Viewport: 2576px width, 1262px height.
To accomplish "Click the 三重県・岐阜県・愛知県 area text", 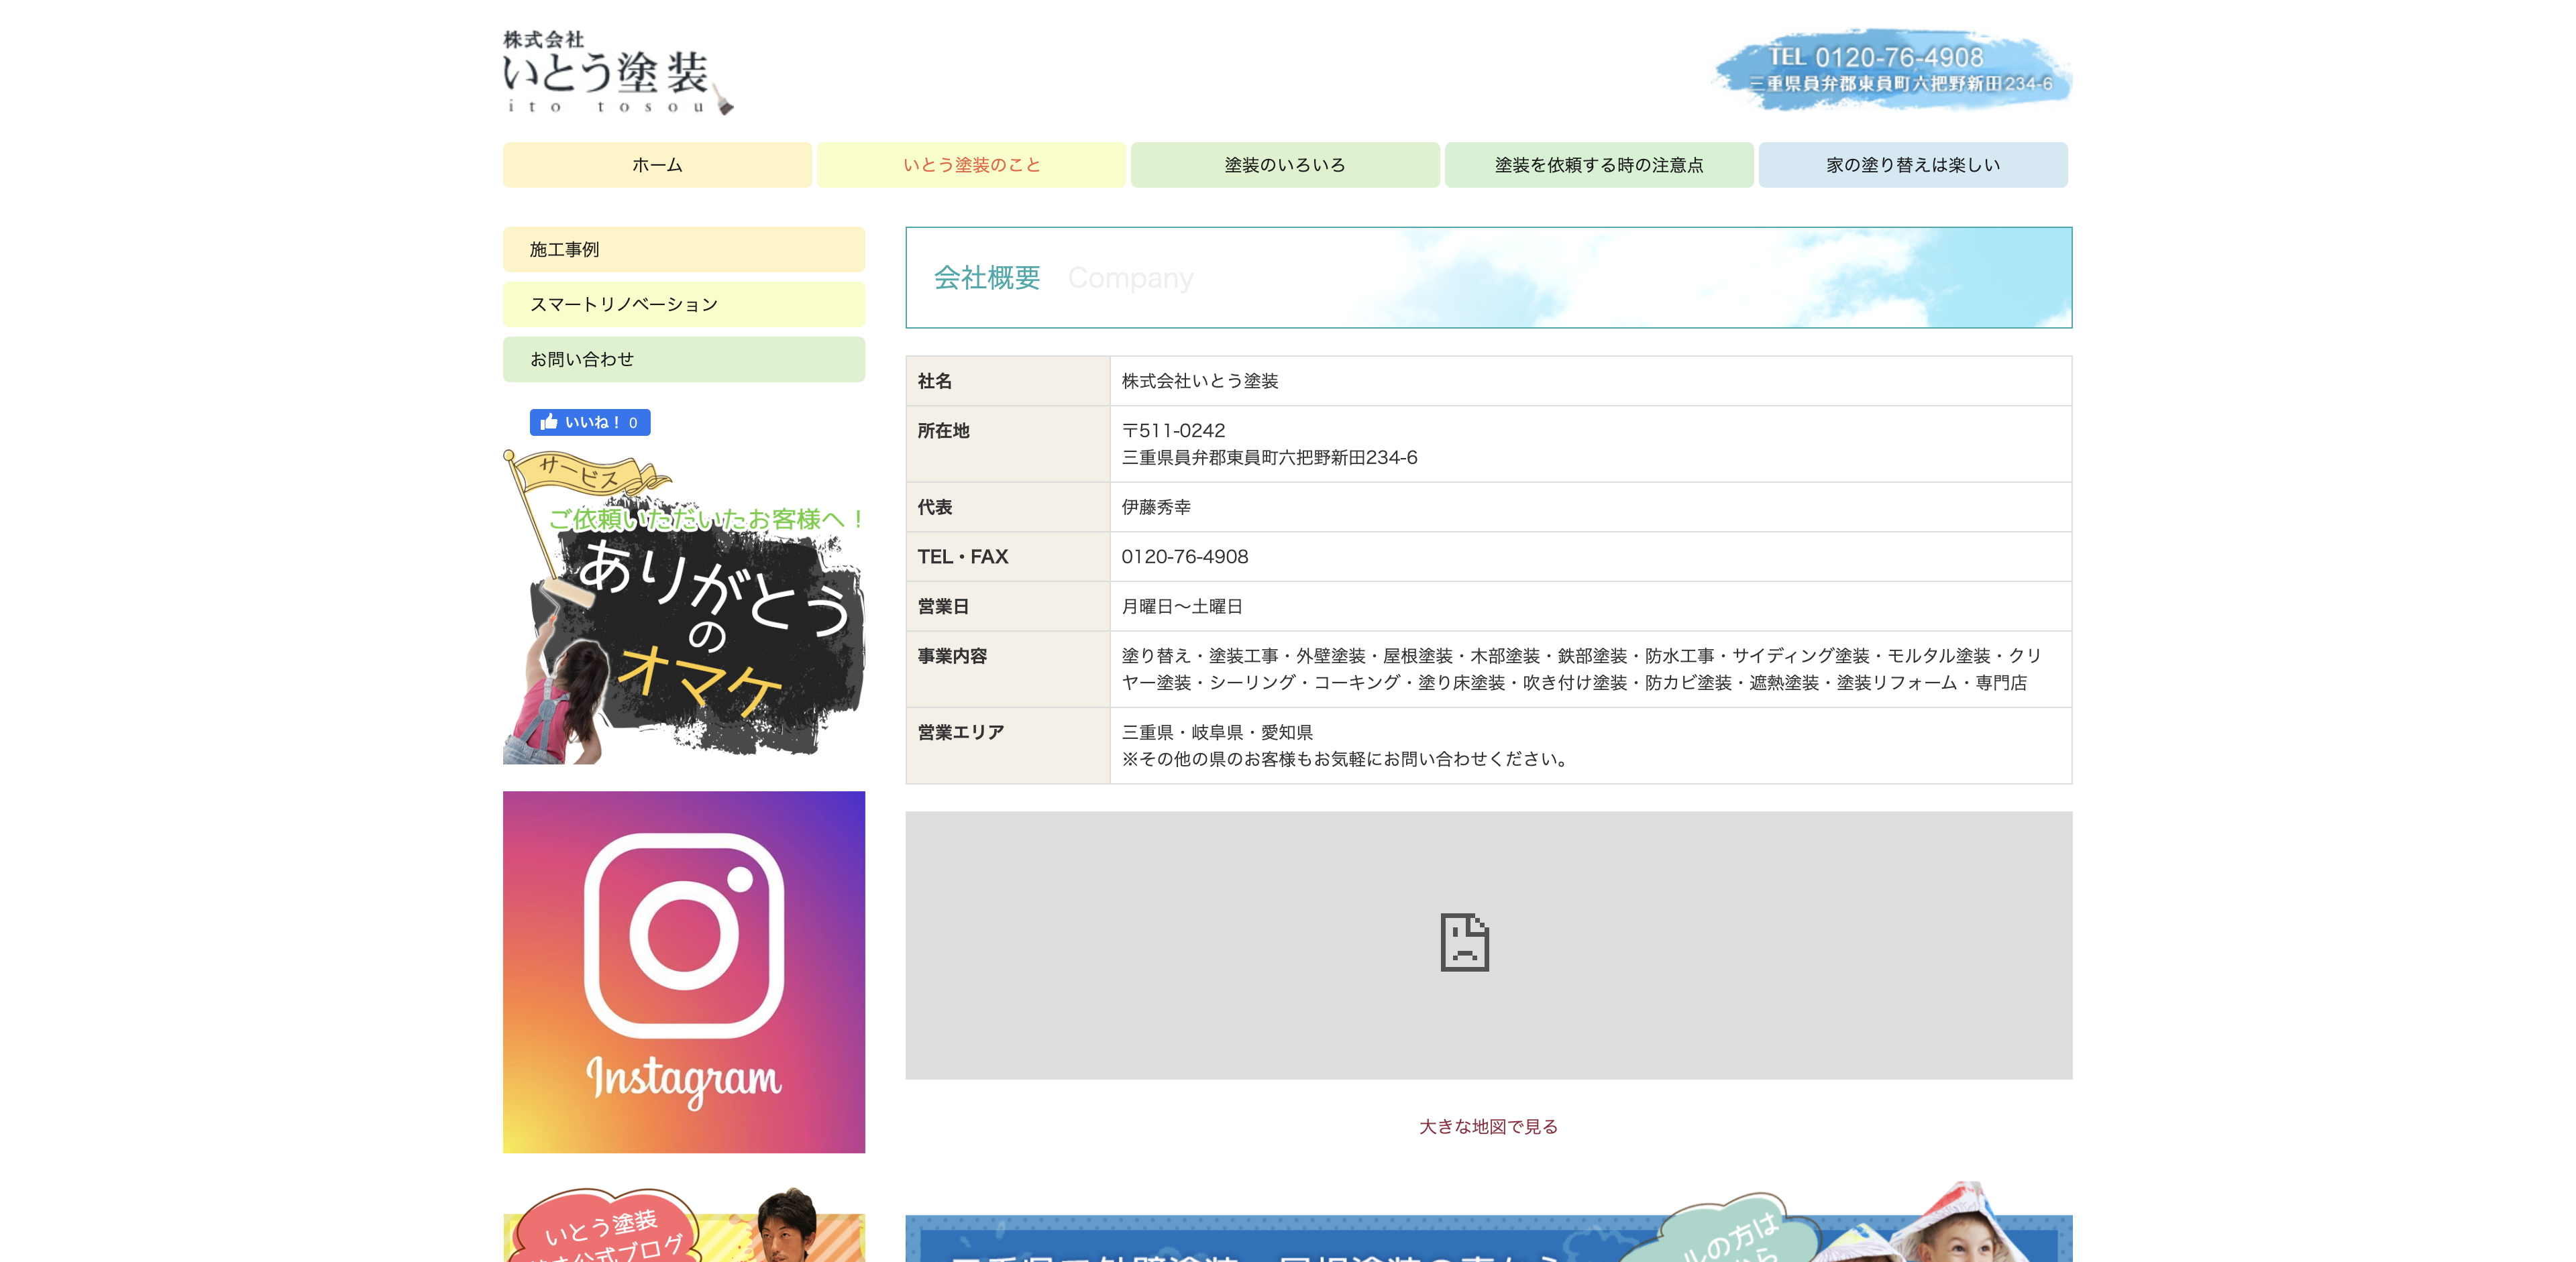I will pos(1217,732).
